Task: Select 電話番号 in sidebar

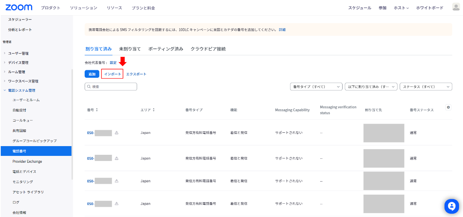Action: pyautogui.click(x=36, y=151)
